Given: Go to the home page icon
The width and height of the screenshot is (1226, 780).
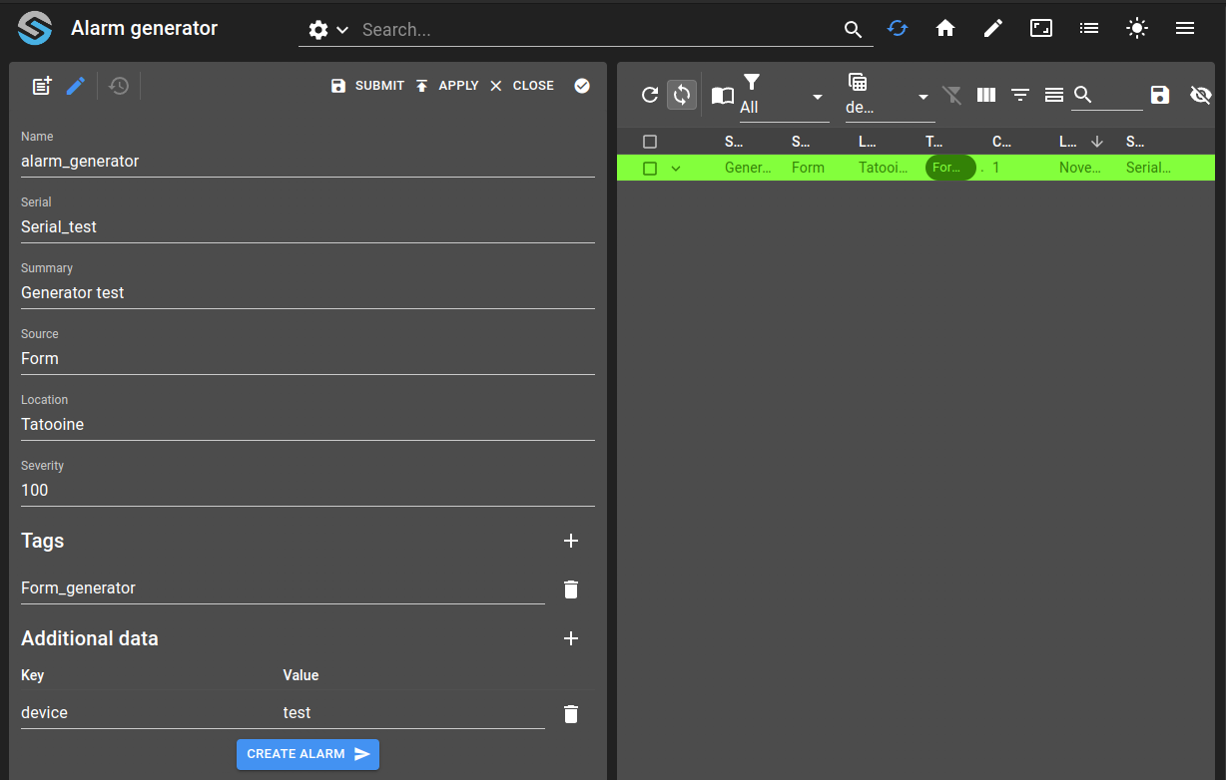Looking at the screenshot, I should point(945,28).
